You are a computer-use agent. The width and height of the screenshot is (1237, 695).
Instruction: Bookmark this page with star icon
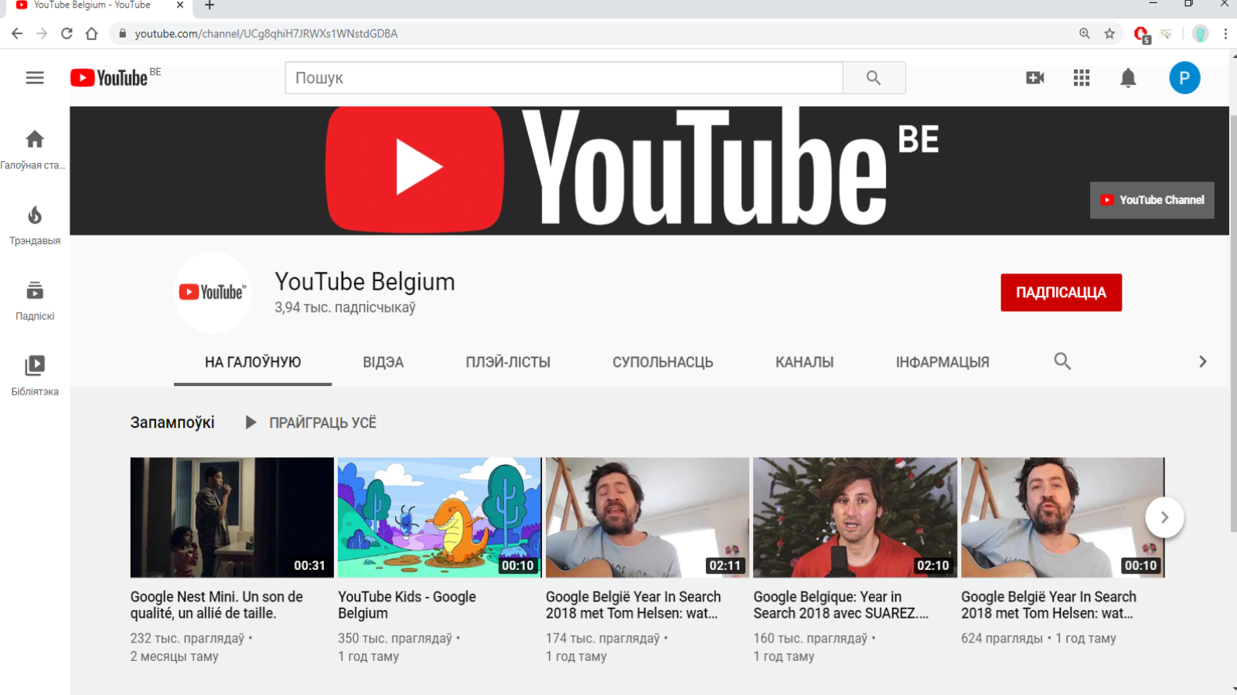(x=1109, y=33)
